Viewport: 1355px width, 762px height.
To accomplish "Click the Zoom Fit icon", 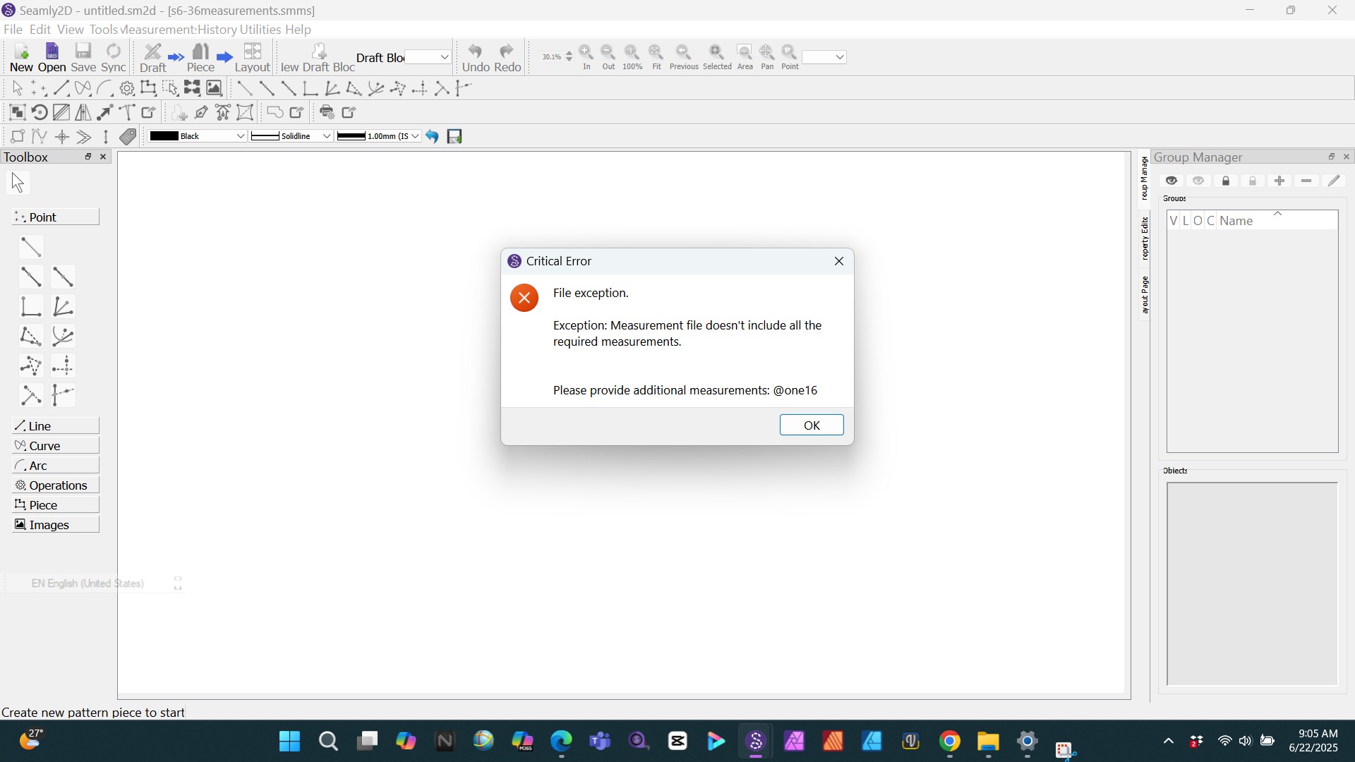I will point(656,56).
